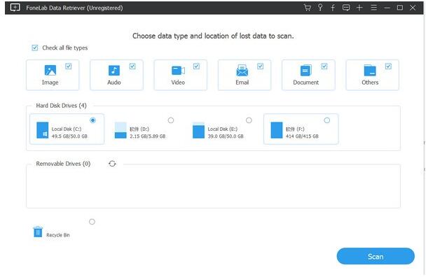Click the Email label text
Screen dimensions: 428x277
click(242, 83)
